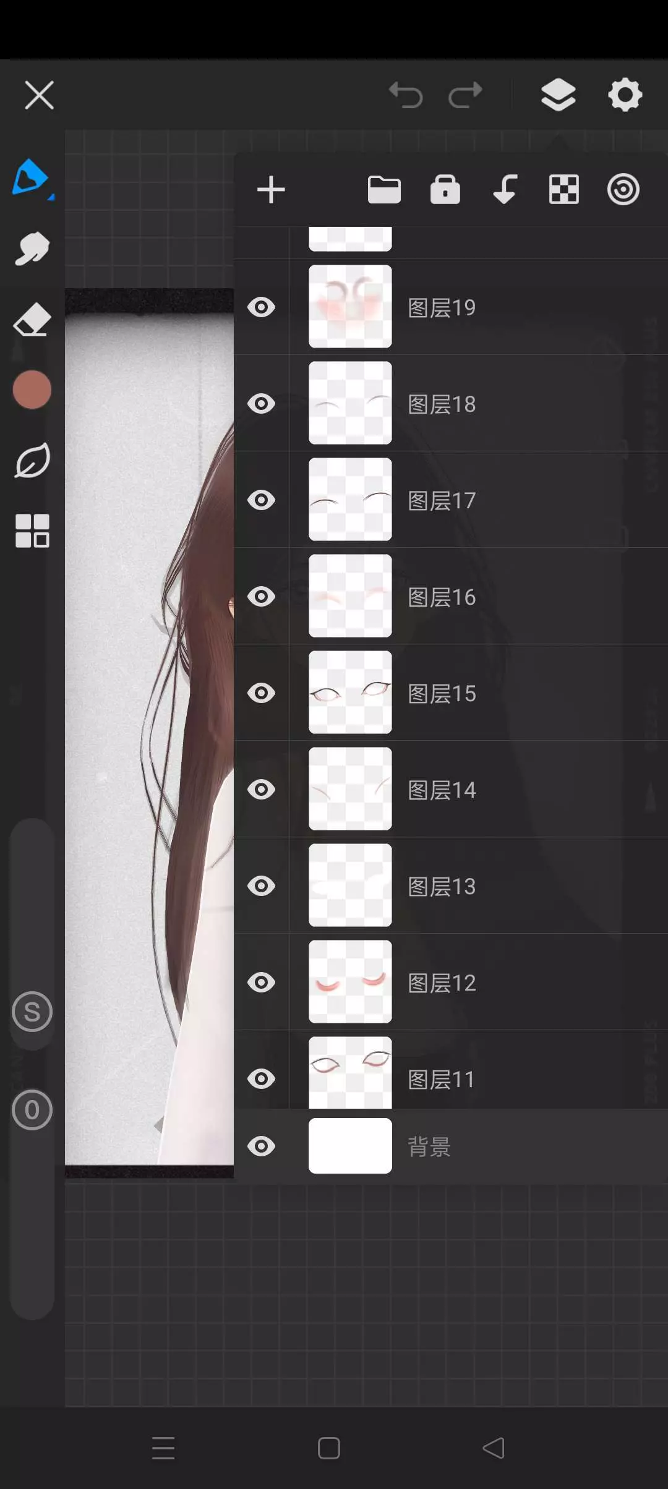668x1489 pixels.
Task: Open settings gear icon
Action: 625,95
